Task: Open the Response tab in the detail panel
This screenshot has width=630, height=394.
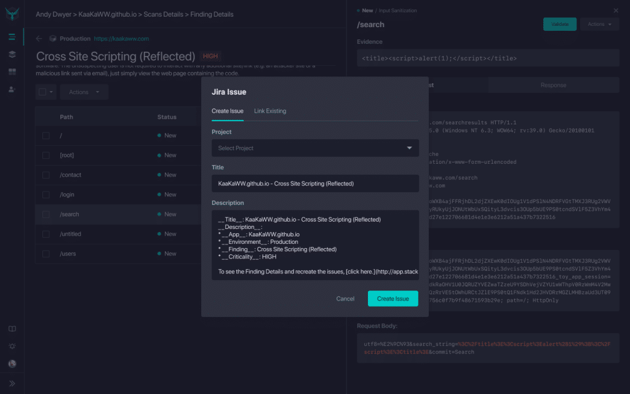Action: 553,85
